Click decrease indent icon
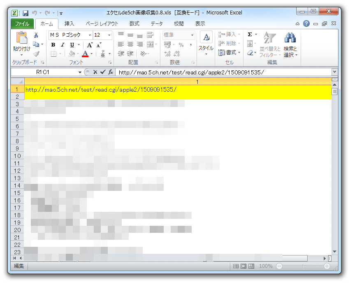The width and height of the screenshot is (350, 283). (x=121, y=53)
